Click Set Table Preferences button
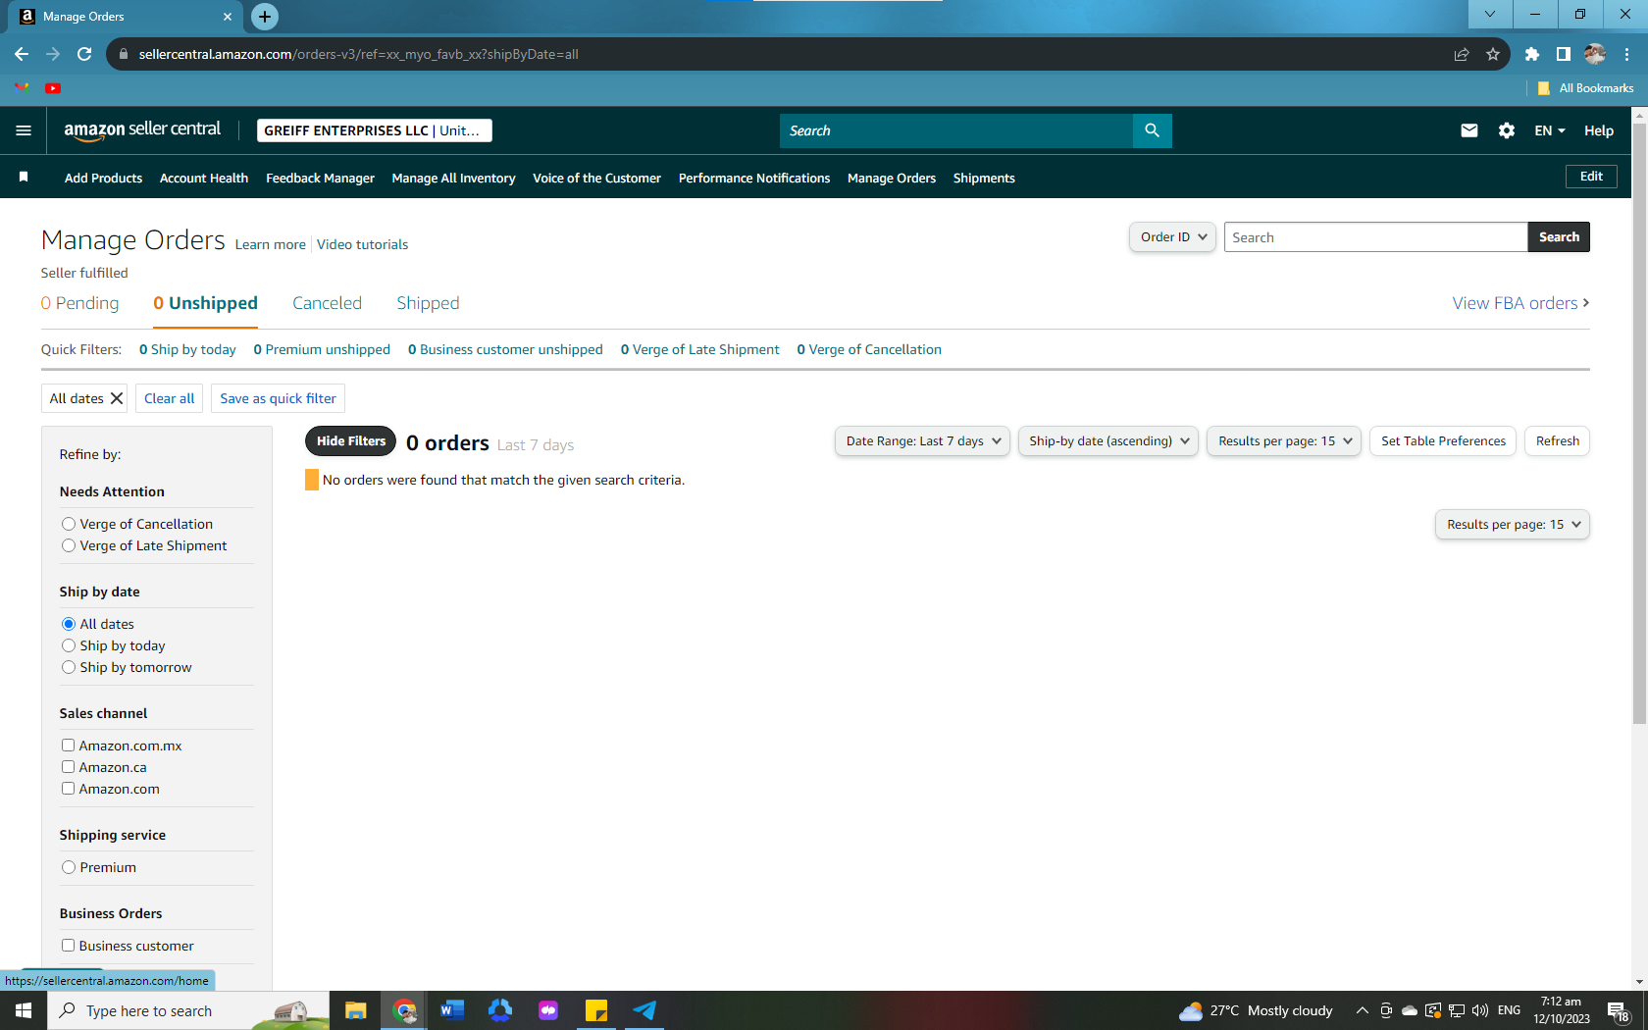1648x1030 pixels. [1443, 441]
